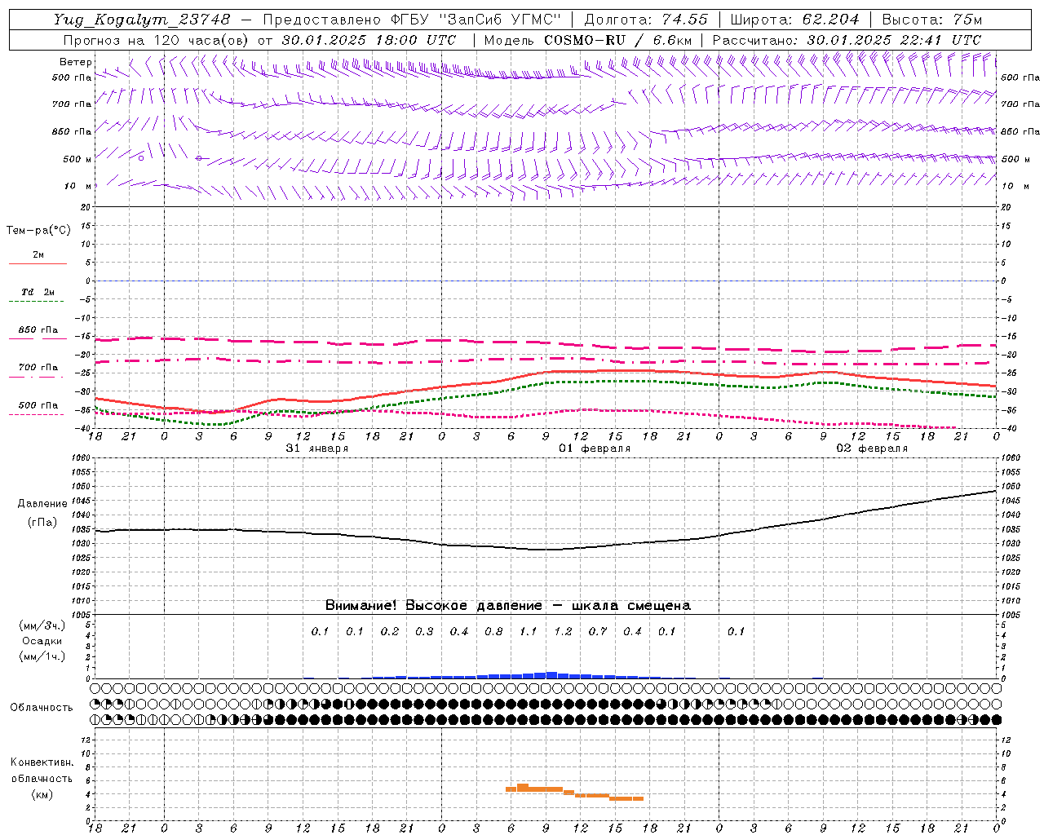
Task: Click the Осадки precipitation label
Action: pyautogui.click(x=42, y=641)
